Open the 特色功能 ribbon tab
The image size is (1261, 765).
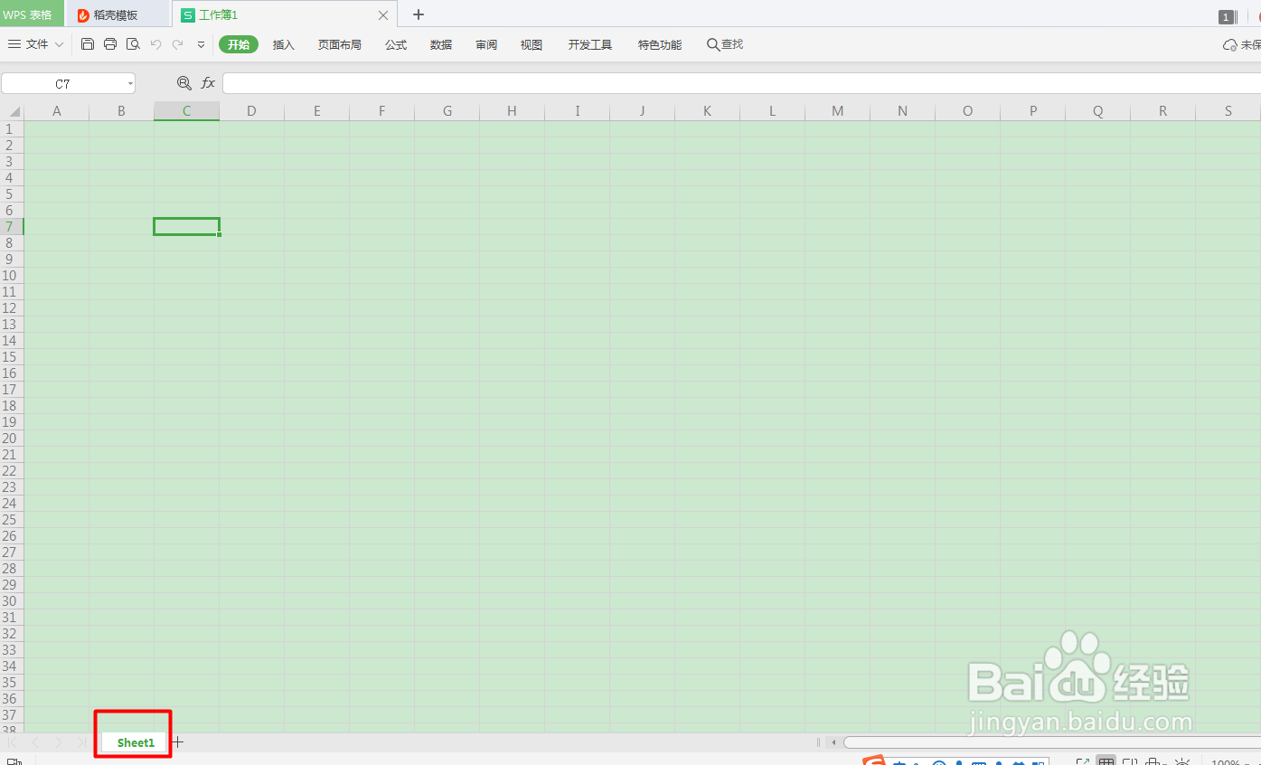point(660,44)
